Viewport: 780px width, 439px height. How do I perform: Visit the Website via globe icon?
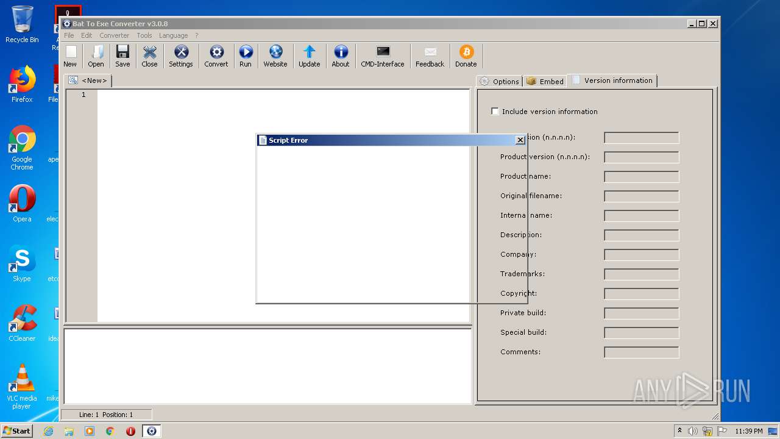coord(275,56)
